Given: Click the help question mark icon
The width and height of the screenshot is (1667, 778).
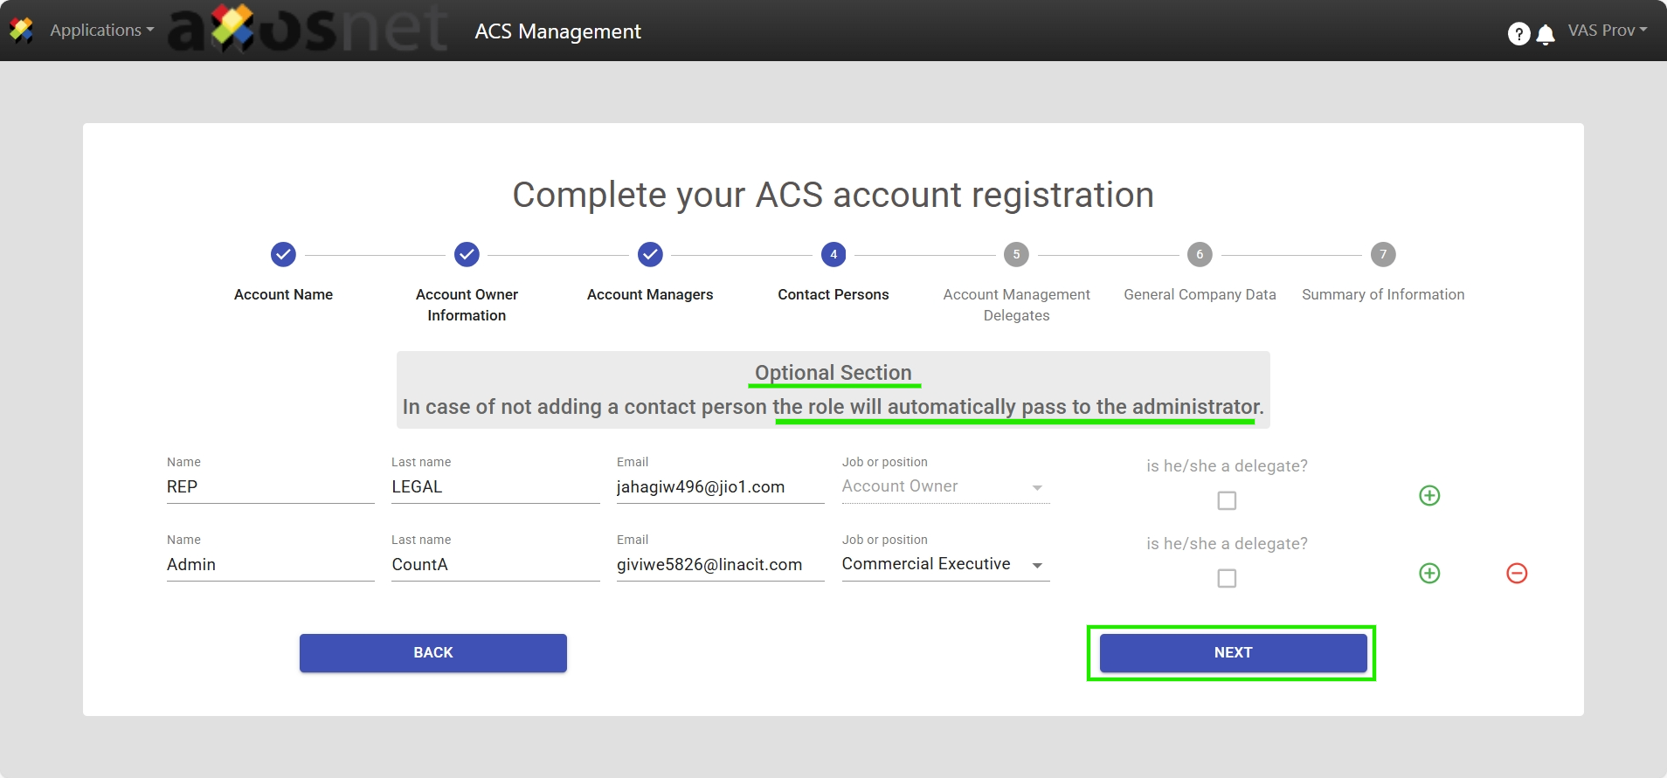Looking at the screenshot, I should point(1518,33).
